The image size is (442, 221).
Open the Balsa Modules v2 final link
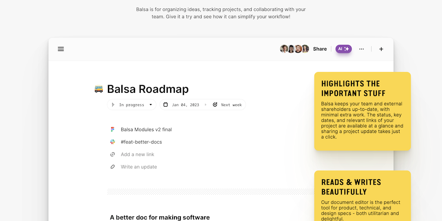click(x=146, y=129)
